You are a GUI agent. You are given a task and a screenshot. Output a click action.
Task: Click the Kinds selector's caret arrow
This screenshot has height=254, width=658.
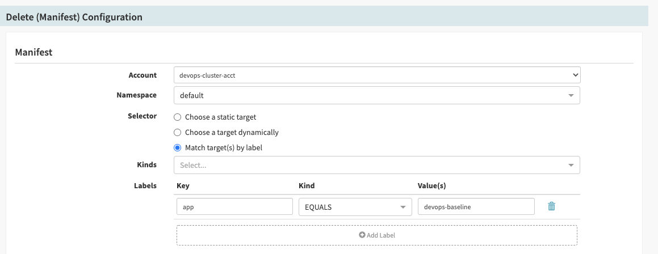coord(571,165)
